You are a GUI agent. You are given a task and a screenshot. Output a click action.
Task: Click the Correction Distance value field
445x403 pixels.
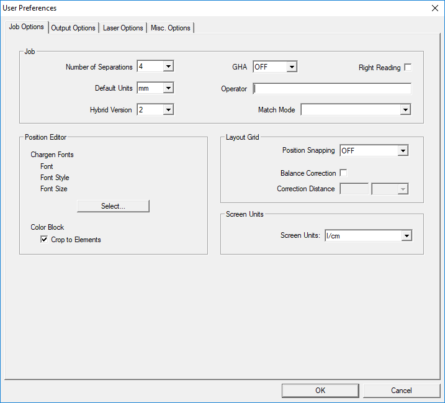[x=354, y=189]
